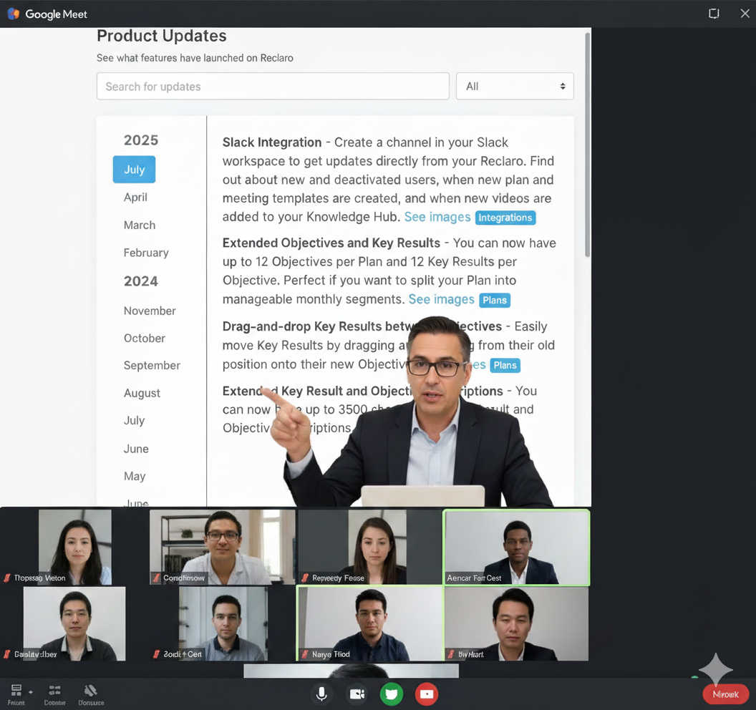Image resolution: width=756 pixels, height=710 pixels.
Task: Click the muted mic icon on Naiye Tliod tile
Action: [x=305, y=654]
